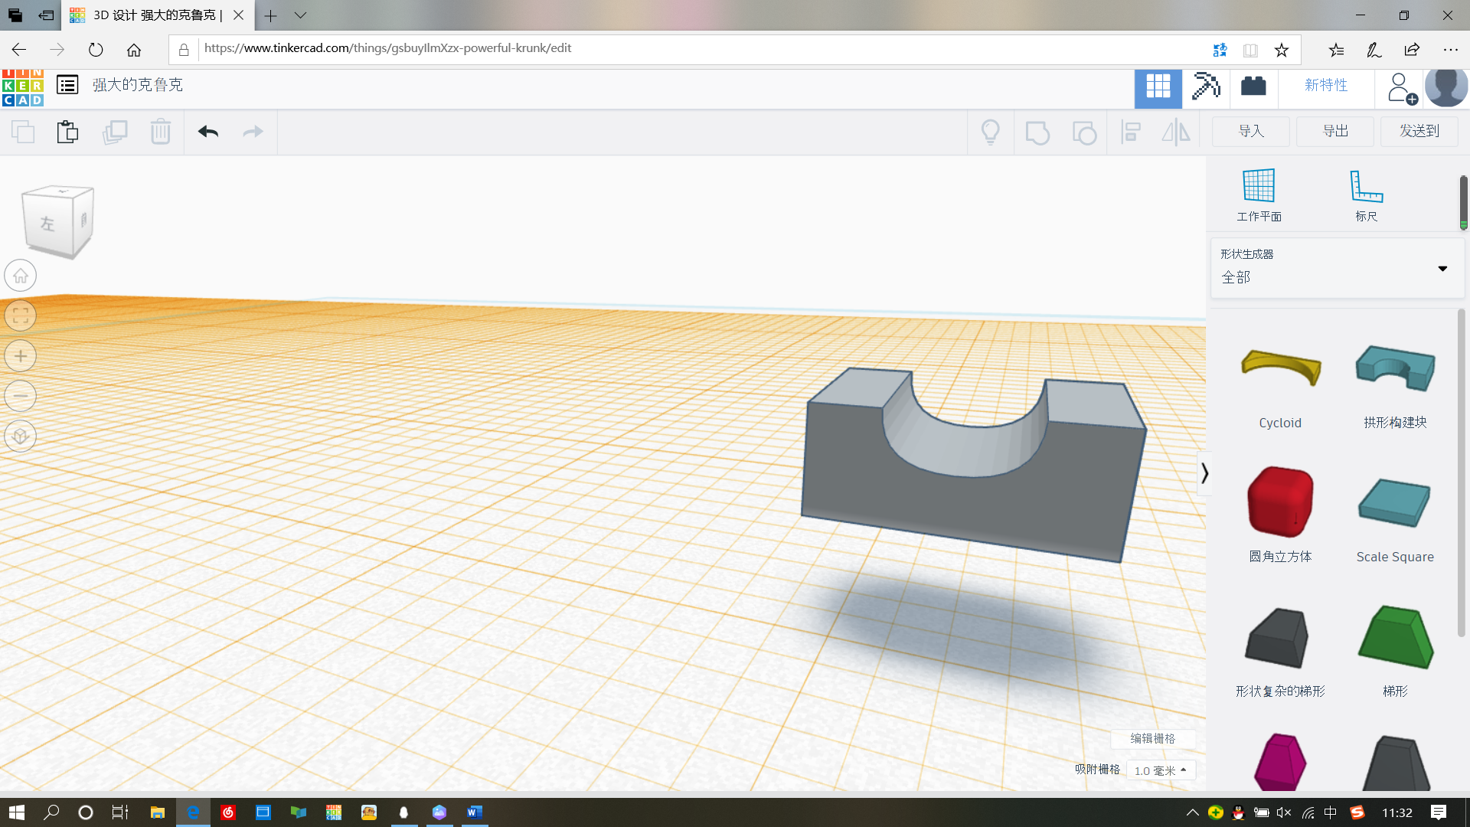Select the 工作平面 workplane tool
Viewport: 1470px width, 827px height.
click(1259, 195)
